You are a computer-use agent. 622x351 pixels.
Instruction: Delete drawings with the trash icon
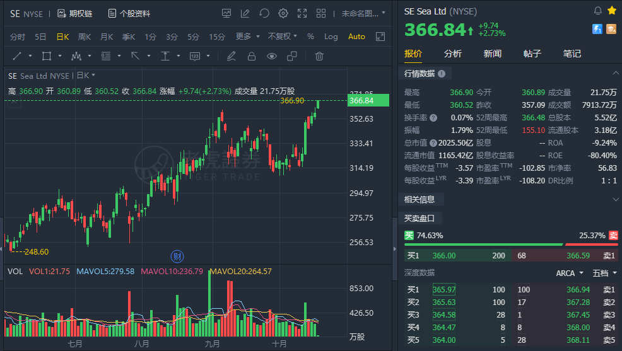pos(319,56)
